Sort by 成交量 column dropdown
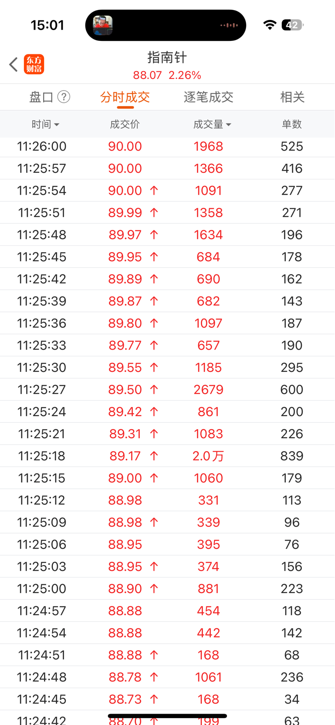335x725 pixels. tap(212, 124)
